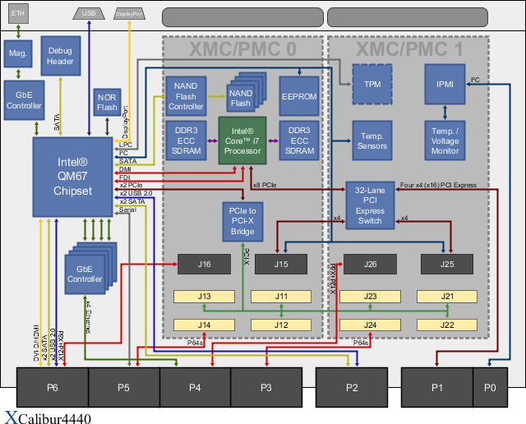Click the J15 connector
Screen dimensions: 526x424
281,264
